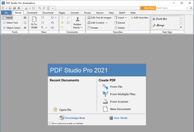Click the Redo arrow icon

(x=44, y=8)
